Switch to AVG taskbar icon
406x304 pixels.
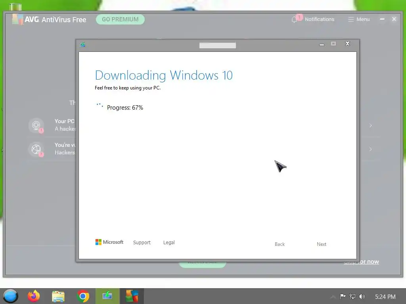[x=132, y=296]
